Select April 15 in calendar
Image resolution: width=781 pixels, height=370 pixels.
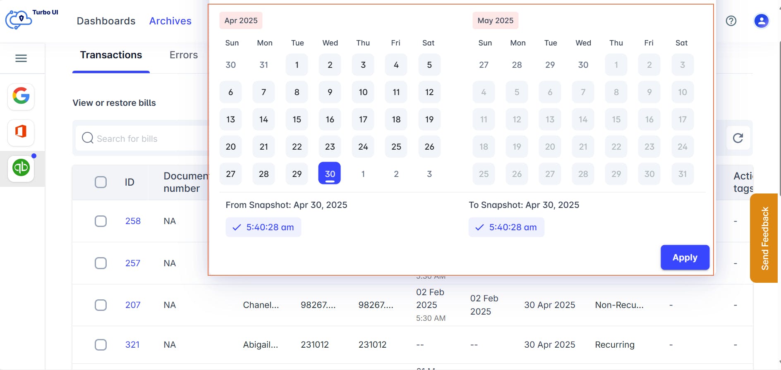point(297,119)
